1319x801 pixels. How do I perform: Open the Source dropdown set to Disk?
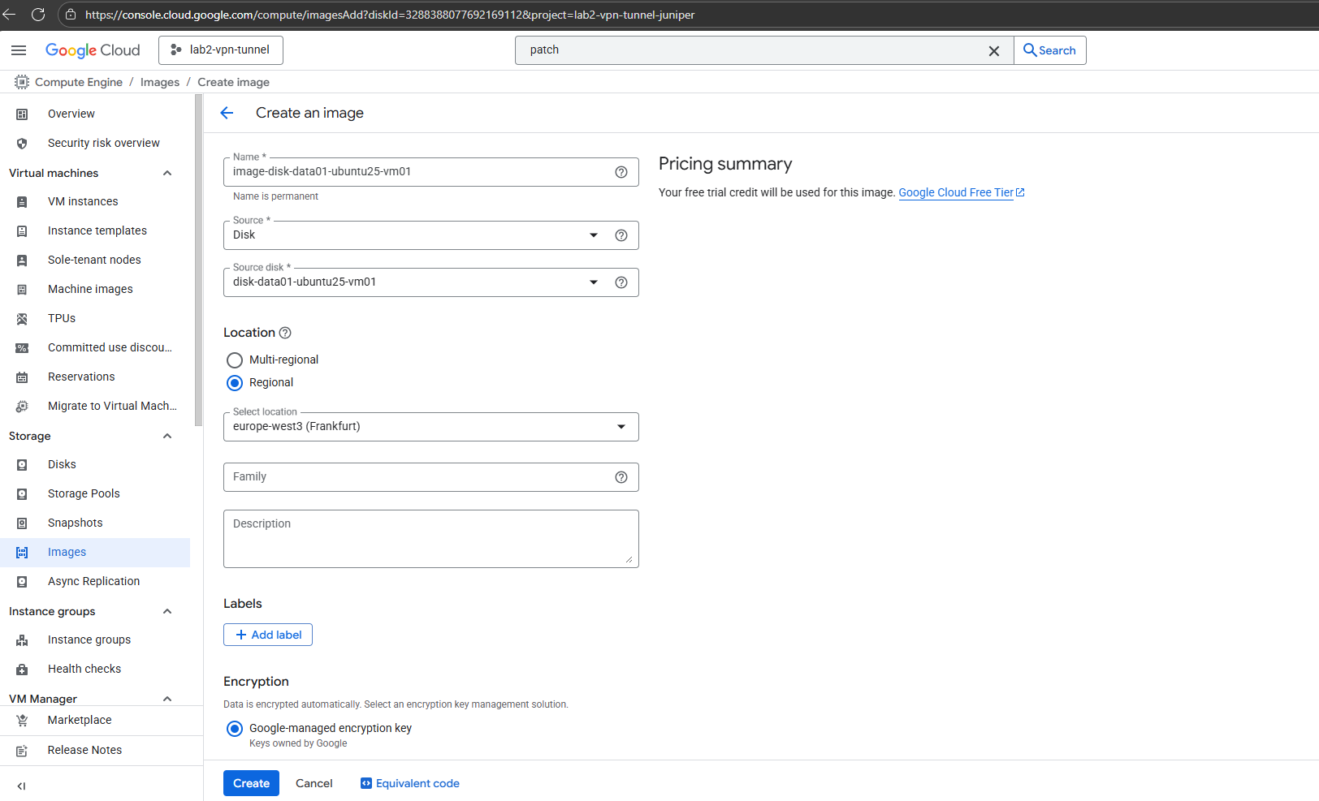click(431, 235)
